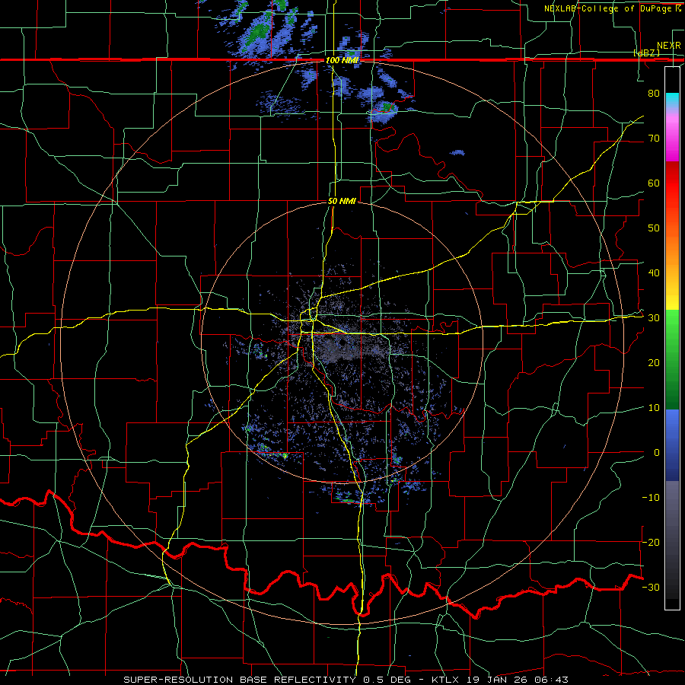
Task: Click the "NEXR" label above the color scale
Action: click(x=669, y=46)
